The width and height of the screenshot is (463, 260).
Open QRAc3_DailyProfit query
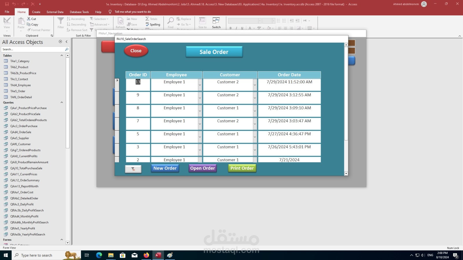point(22,204)
